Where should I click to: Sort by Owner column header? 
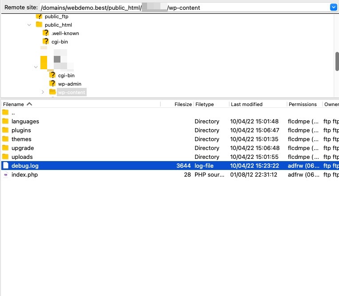(x=331, y=104)
